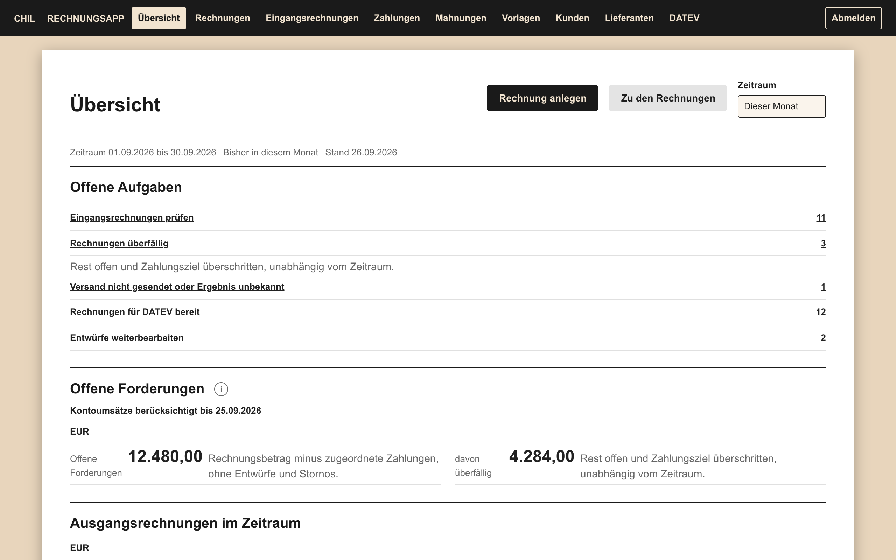Click the RECHNUNGSAPP brand logo text
The height and width of the screenshot is (560, 896).
pos(85,19)
